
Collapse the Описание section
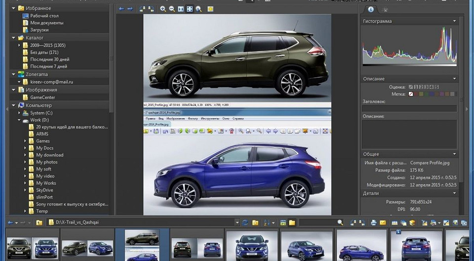click(x=454, y=79)
